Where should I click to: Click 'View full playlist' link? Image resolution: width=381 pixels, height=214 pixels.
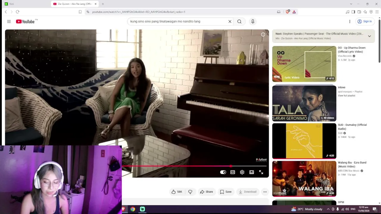tap(346, 96)
